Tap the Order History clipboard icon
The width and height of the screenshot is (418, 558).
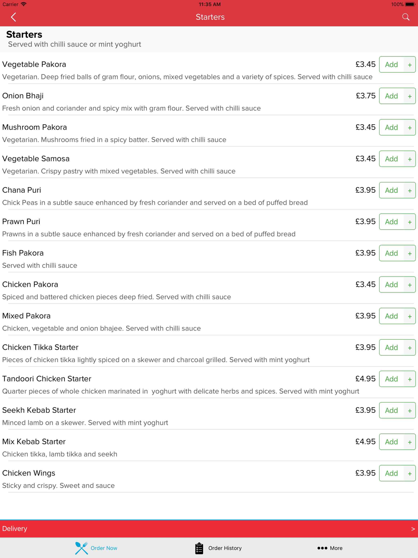(x=199, y=548)
